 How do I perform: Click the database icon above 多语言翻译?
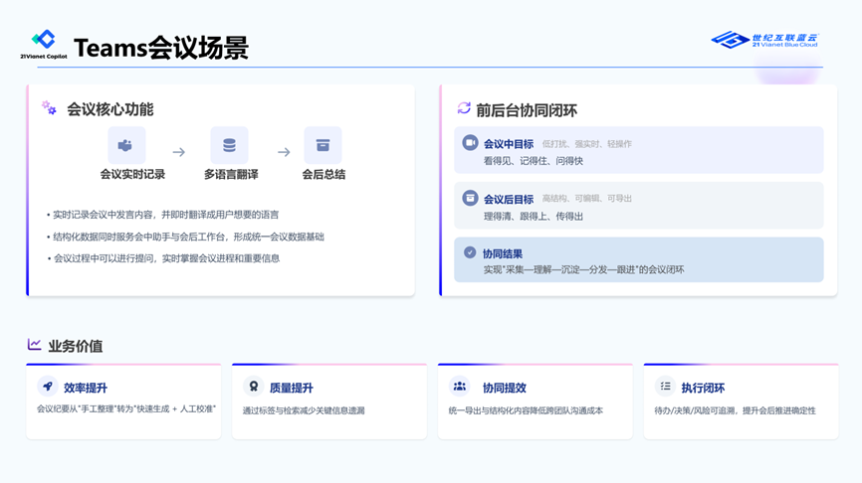pos(229,146)
